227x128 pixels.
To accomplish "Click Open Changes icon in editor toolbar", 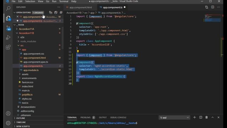I will (206, 7).
